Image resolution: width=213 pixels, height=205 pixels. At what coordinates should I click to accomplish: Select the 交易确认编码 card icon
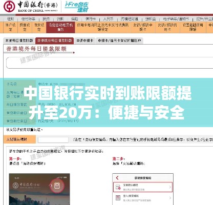point(118,187)
